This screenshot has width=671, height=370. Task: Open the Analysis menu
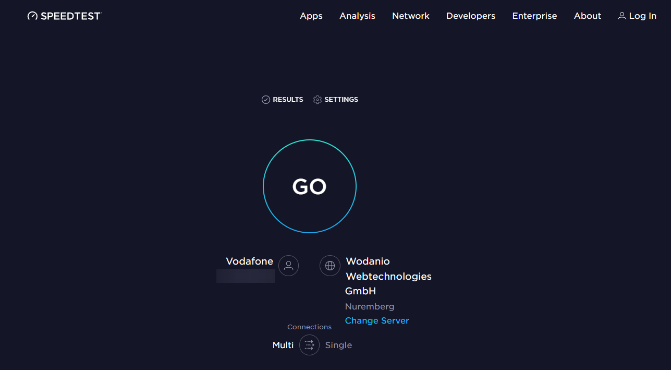coord(357,16)
